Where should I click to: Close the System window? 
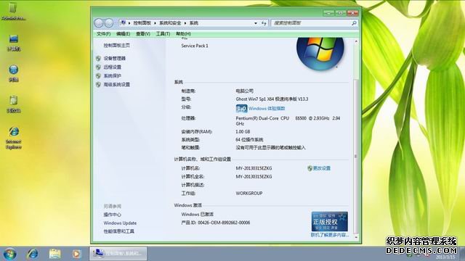352,13
